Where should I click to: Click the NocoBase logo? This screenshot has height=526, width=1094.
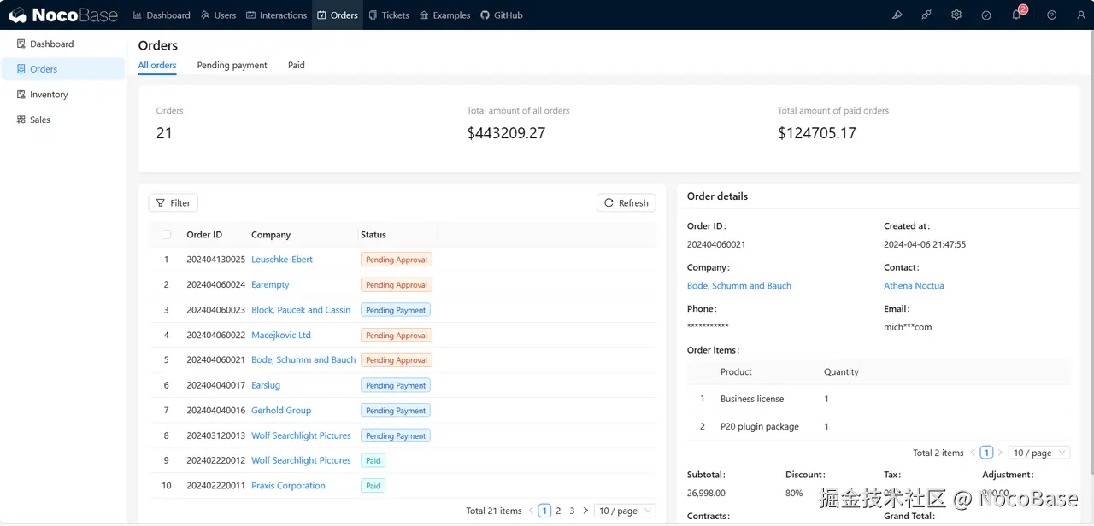pos(62,15)
